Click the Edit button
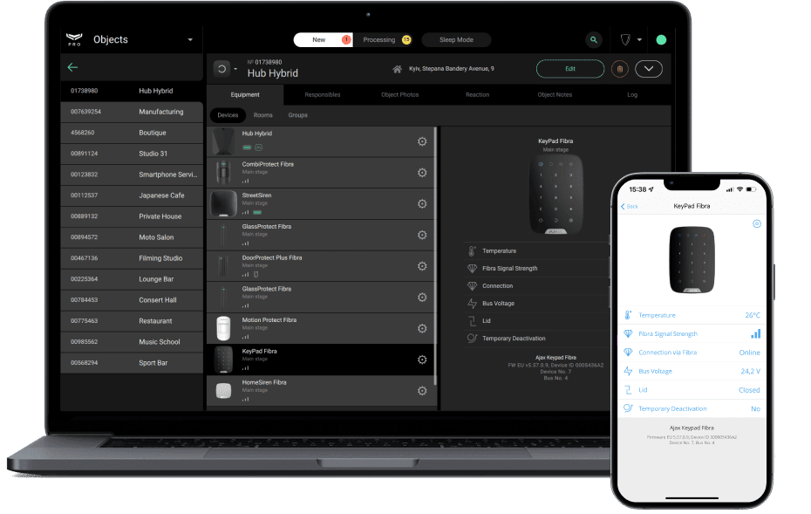 coord(570,69)
